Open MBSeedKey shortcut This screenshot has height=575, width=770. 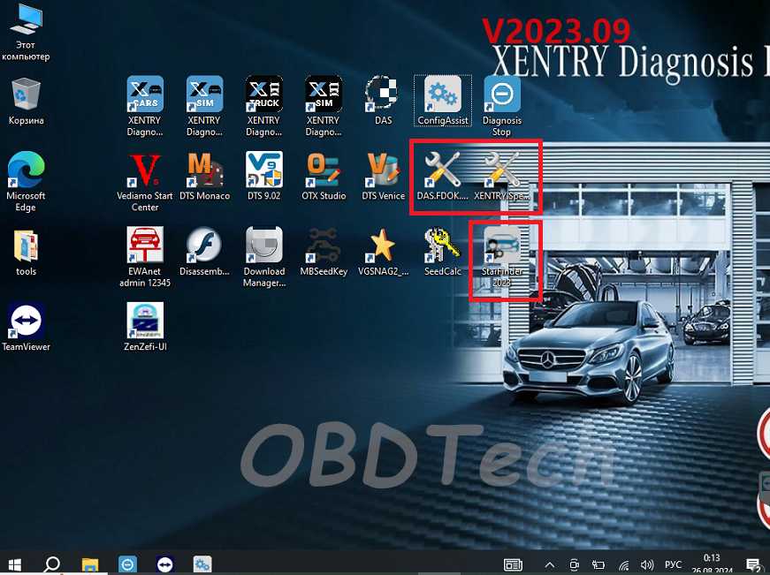click(x=324, y=251)
